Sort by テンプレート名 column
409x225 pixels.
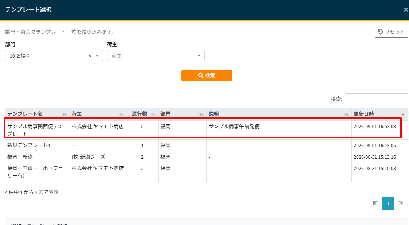[37, 114]
